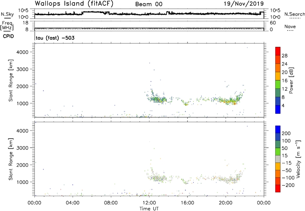Click the '12:00' time axis label

click(x=149, y=203)
